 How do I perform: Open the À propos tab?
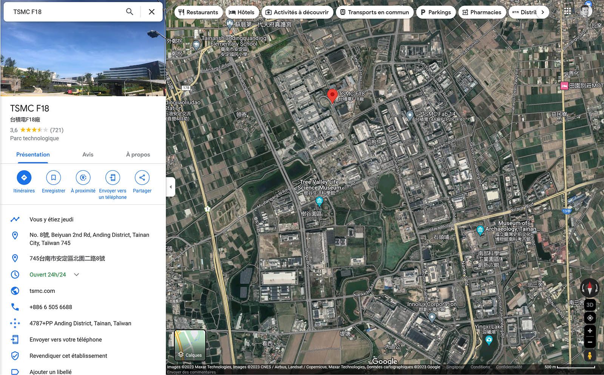click(x=138, y=154)
